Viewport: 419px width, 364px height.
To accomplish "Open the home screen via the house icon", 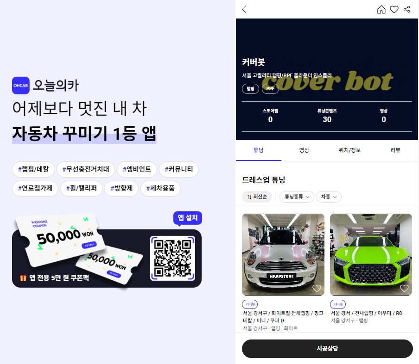I will (x=381, y=9).
